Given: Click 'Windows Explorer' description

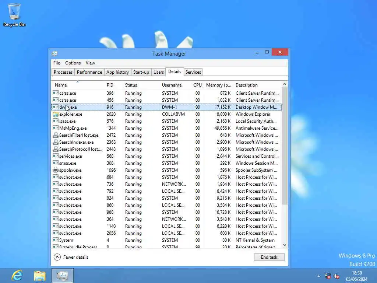Looking at the screenshot, I should coord(253,114).
